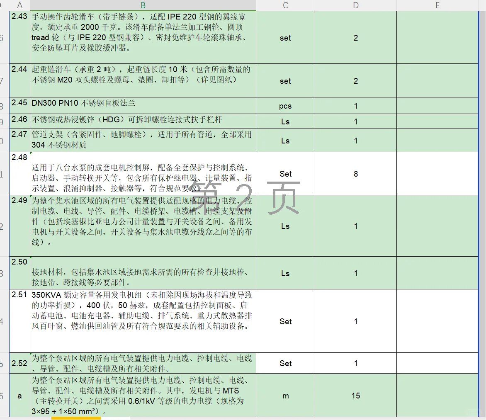This screenshot has width=486, height=420.
Task: Select the cell showing unit pcs
Action: click(285, 105)
